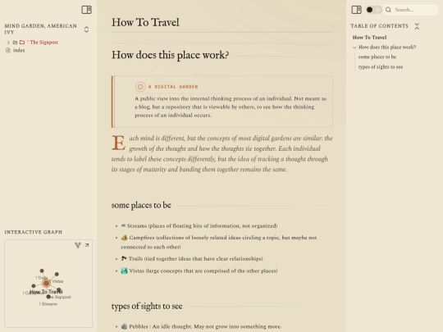Open the graph layout icon in Interactive Graph
This screenshot has width=443, height=332.
pyautogui.click(x=78, y=245)
